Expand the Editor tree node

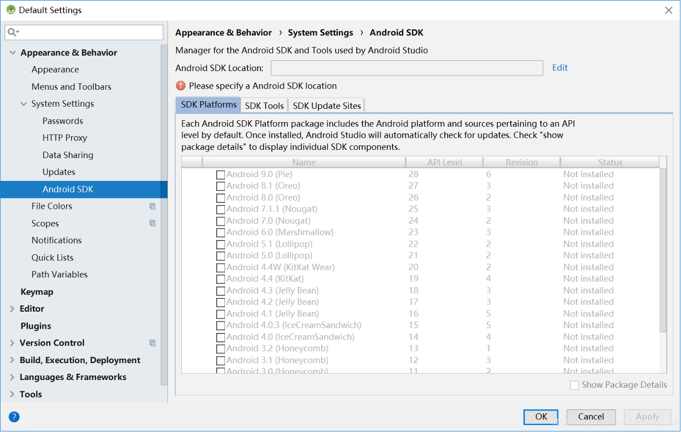[12, 309]
